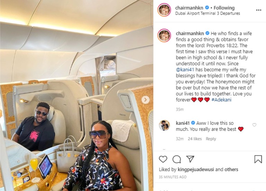Open the #Adekani hashtag
The image size is (266, 191).
(221, 100)
